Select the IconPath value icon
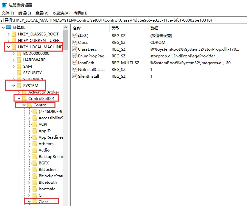 point(75,63)
